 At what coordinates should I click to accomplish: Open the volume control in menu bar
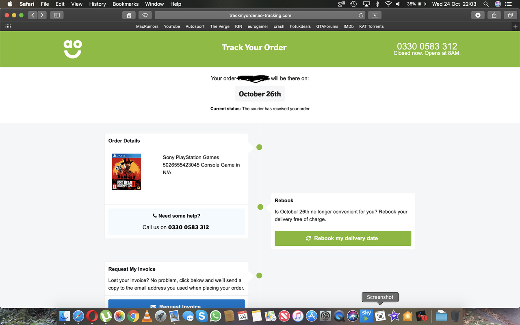tap(398, 4)
